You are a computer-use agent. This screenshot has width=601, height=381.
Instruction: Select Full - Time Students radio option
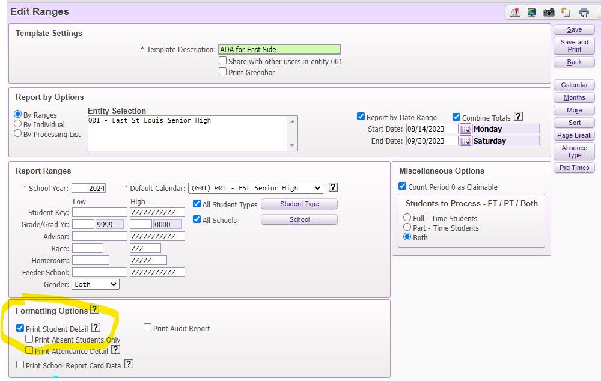[407, 218]
